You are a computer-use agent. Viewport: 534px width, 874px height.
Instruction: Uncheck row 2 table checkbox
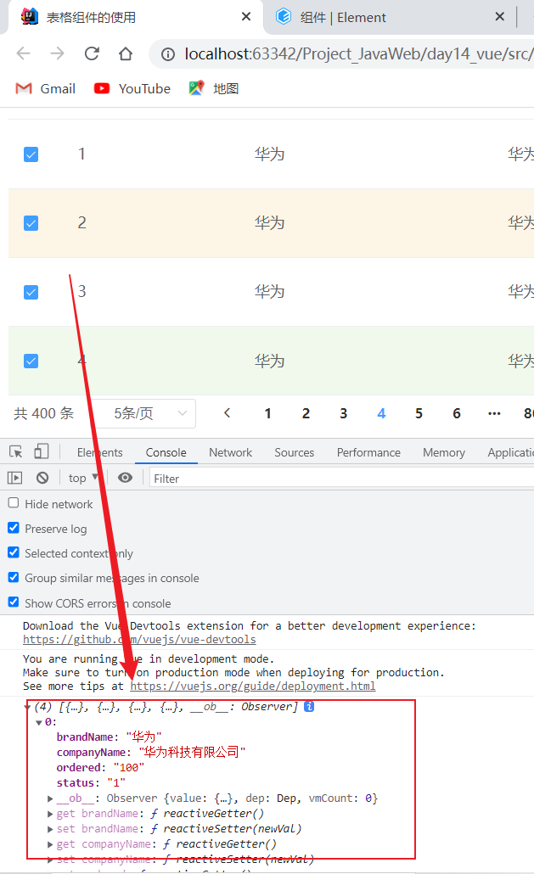tap(31, 223)
